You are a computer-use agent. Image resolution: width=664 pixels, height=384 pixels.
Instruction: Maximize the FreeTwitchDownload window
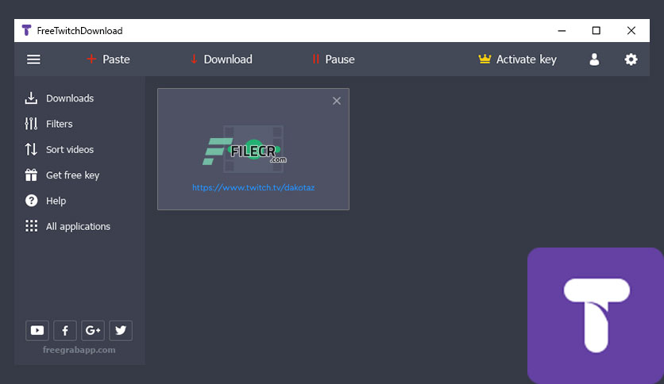[x=596, y=30]
